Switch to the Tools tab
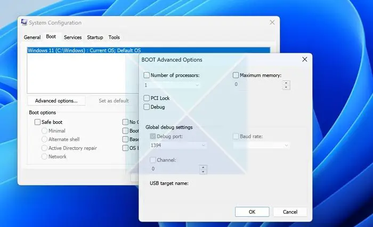 [114, 37]
